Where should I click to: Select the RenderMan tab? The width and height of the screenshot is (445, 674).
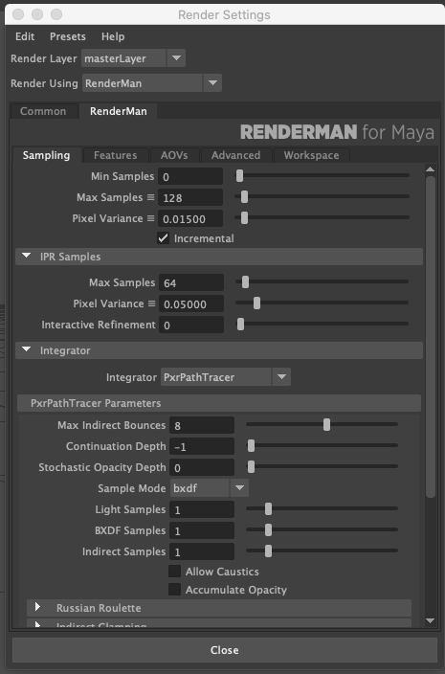point(118,111)
